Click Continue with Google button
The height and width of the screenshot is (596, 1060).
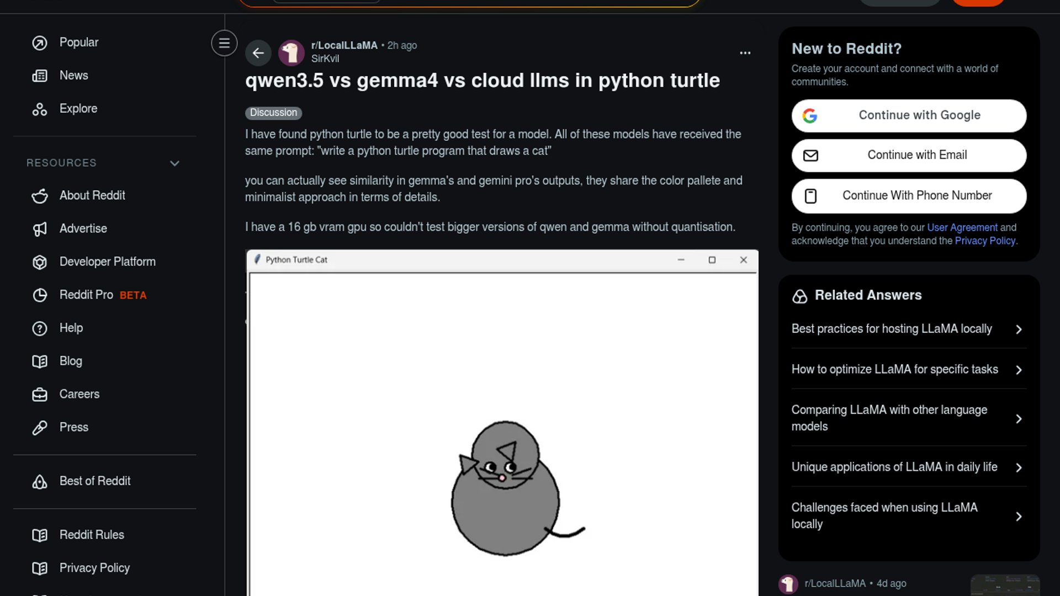[x=909, y=115]
